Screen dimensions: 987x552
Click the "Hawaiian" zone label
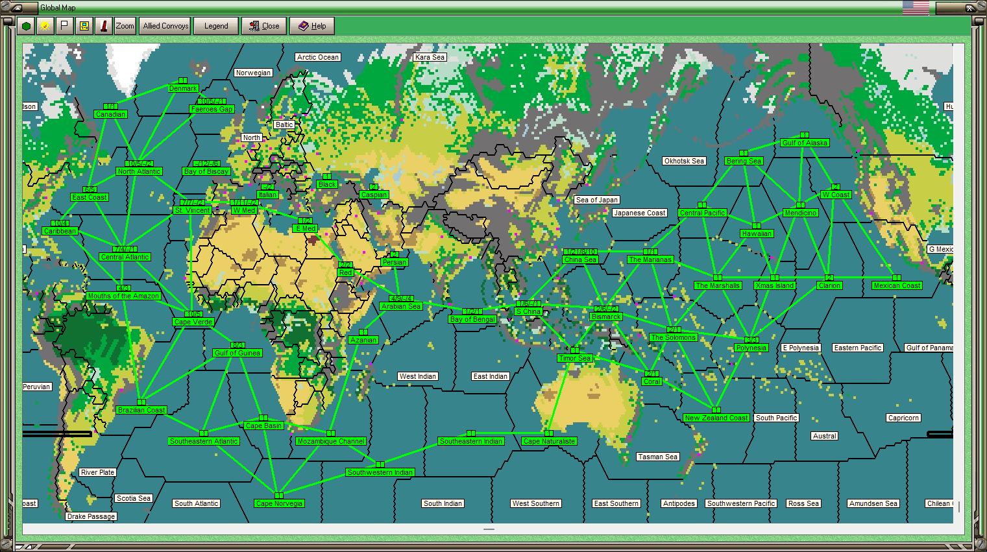[x=757, y=234]
